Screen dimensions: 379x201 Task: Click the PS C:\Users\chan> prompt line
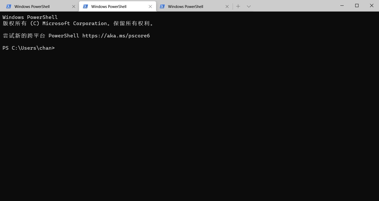[x=29, y=48]
